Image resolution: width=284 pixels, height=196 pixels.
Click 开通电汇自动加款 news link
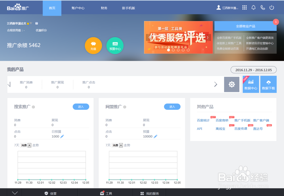point(257,49)
